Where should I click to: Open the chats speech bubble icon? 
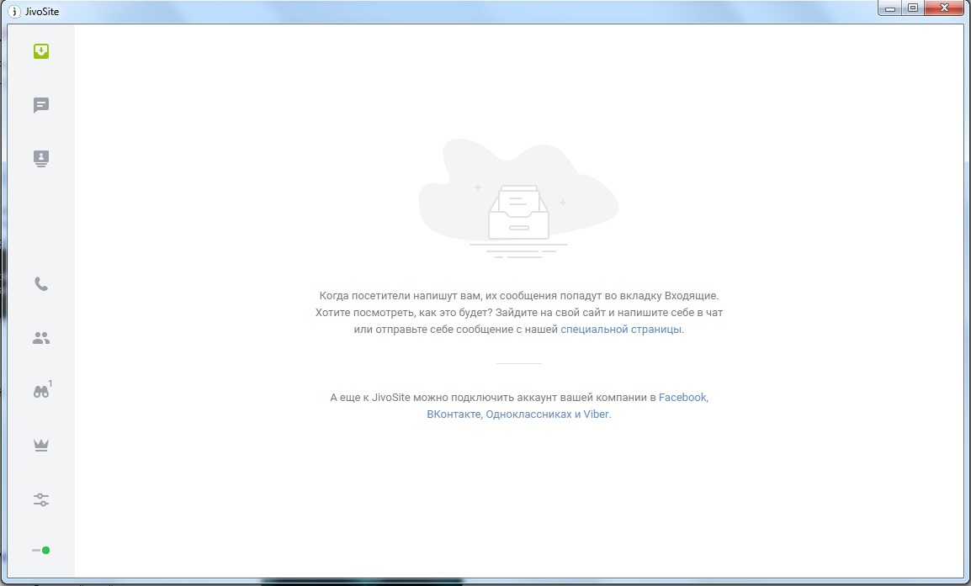pos(41,105)
